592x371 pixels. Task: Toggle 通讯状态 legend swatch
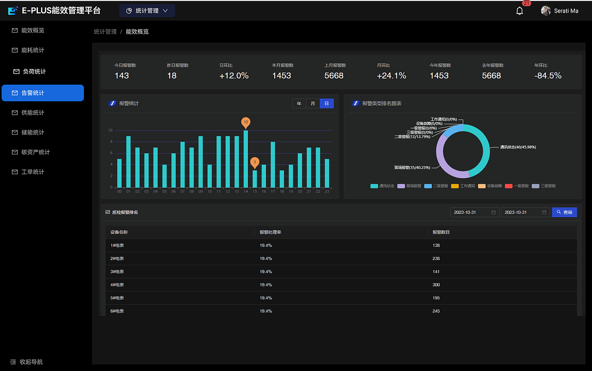[x=374, y=186]
